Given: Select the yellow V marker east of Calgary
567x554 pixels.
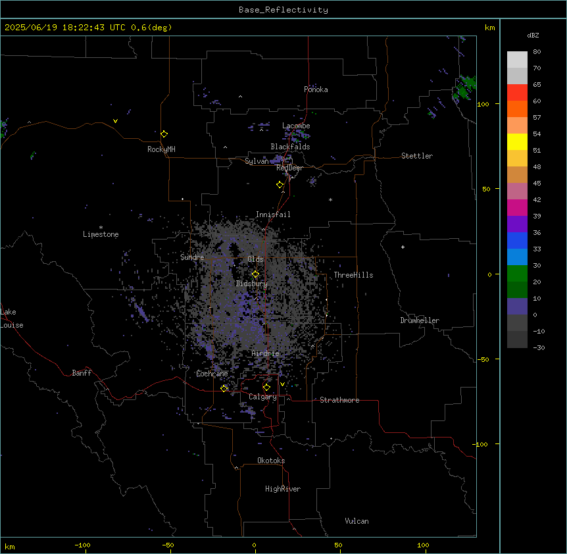Looking at the screenshot, I should click(x=282, y=384).
